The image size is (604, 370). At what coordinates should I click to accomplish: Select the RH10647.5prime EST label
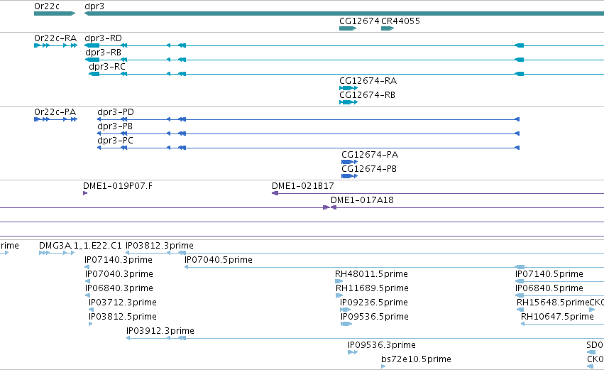[557, 317]
